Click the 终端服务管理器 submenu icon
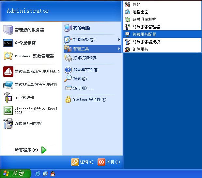This screenshot has width=202, height=178. point(128,27)
